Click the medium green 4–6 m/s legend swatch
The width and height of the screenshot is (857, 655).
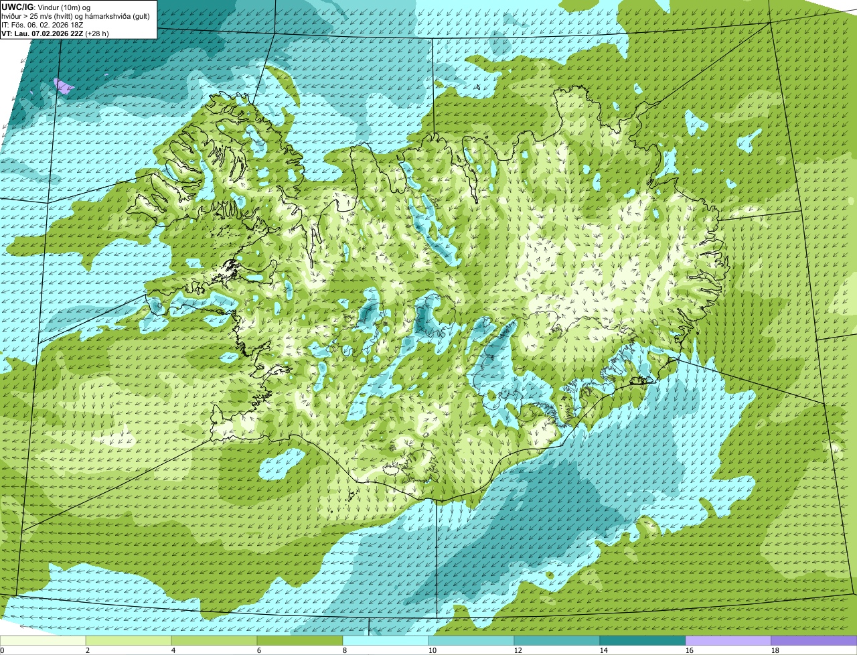215,641
